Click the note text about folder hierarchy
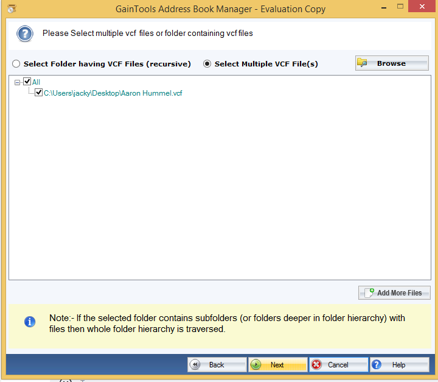438x382 pixels. click(x=227, y=324)
